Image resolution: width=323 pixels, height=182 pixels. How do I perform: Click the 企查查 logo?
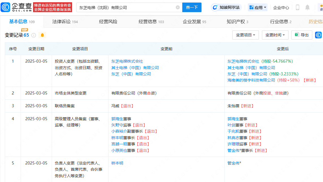click(x=16, y=7)
